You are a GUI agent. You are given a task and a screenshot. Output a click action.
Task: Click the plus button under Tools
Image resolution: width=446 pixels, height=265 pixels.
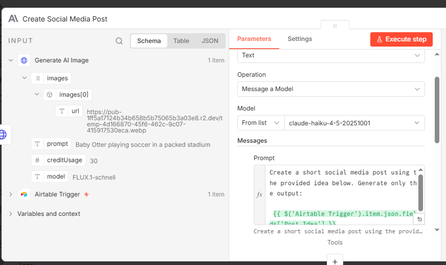(x=335, y=261)
